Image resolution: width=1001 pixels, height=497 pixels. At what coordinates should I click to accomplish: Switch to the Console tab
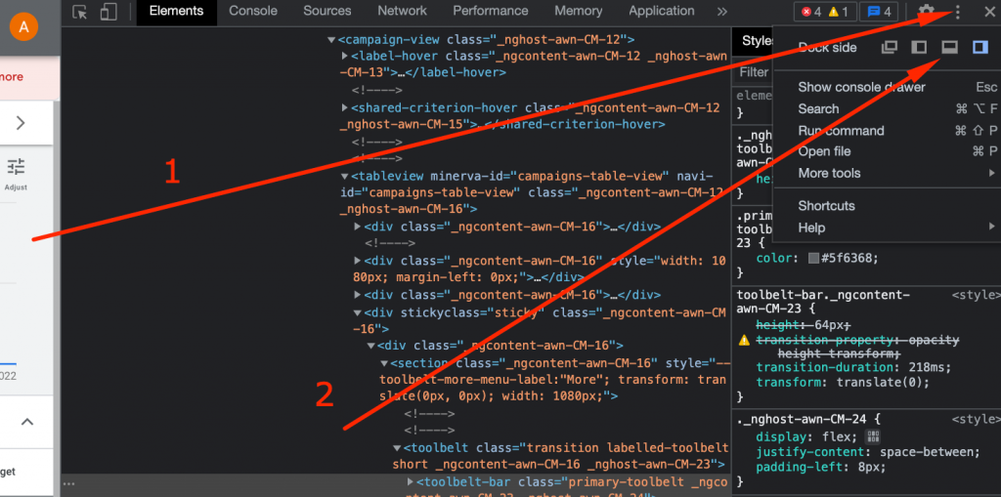[x=253, y=12]
